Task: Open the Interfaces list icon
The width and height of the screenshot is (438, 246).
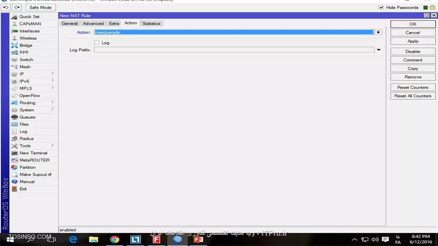Action: [15, 31]
